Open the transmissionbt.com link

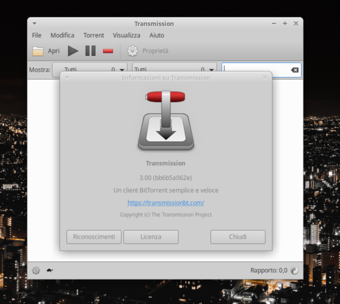click(166, 203)
